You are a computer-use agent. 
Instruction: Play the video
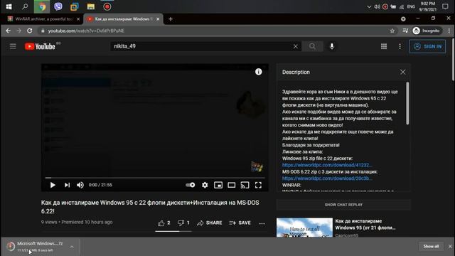click(53, 185)
